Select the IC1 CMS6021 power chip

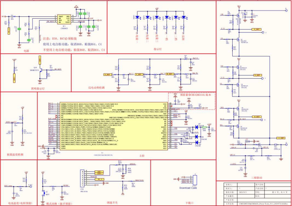(x=64, y=19)
